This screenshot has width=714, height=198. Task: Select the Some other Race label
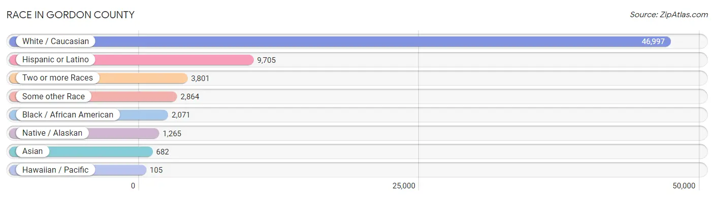[53, 96]
